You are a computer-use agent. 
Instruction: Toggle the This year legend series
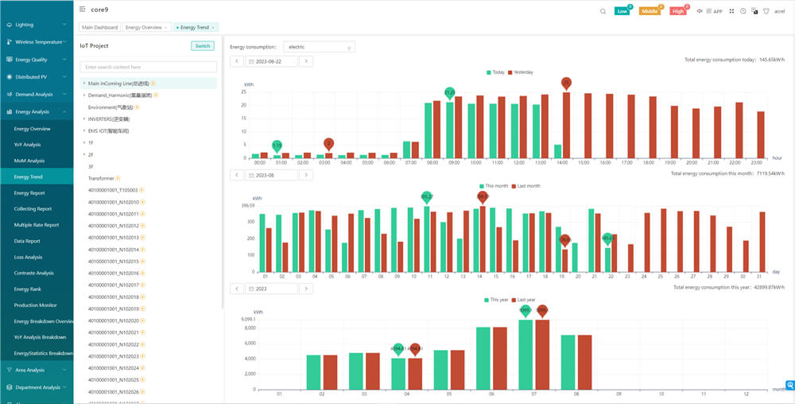(x=496, y=300)
